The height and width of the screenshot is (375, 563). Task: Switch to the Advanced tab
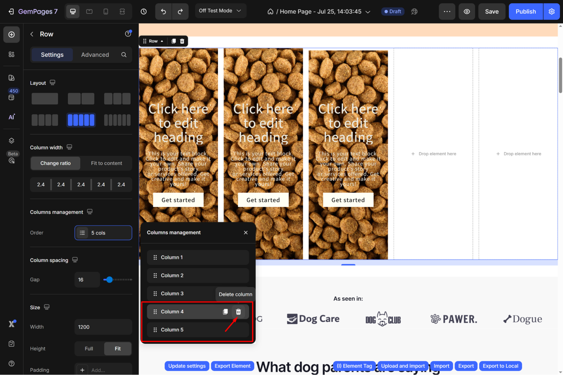pyautogui.click(x=95, y=55)
